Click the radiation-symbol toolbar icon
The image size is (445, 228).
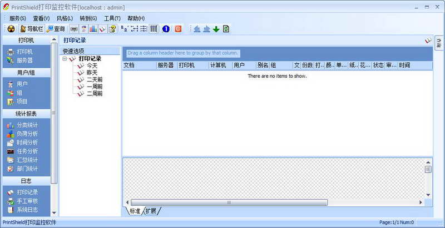[x=11, y=29]
